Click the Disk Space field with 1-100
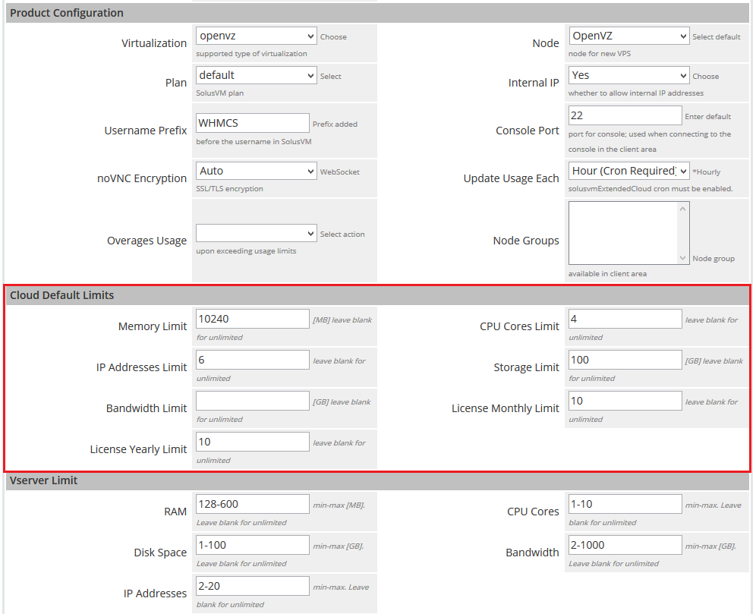Screen dimensions: 756x614 253,545
